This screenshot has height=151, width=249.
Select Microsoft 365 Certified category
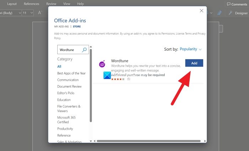pyautogui.click(x=67, y=120)
